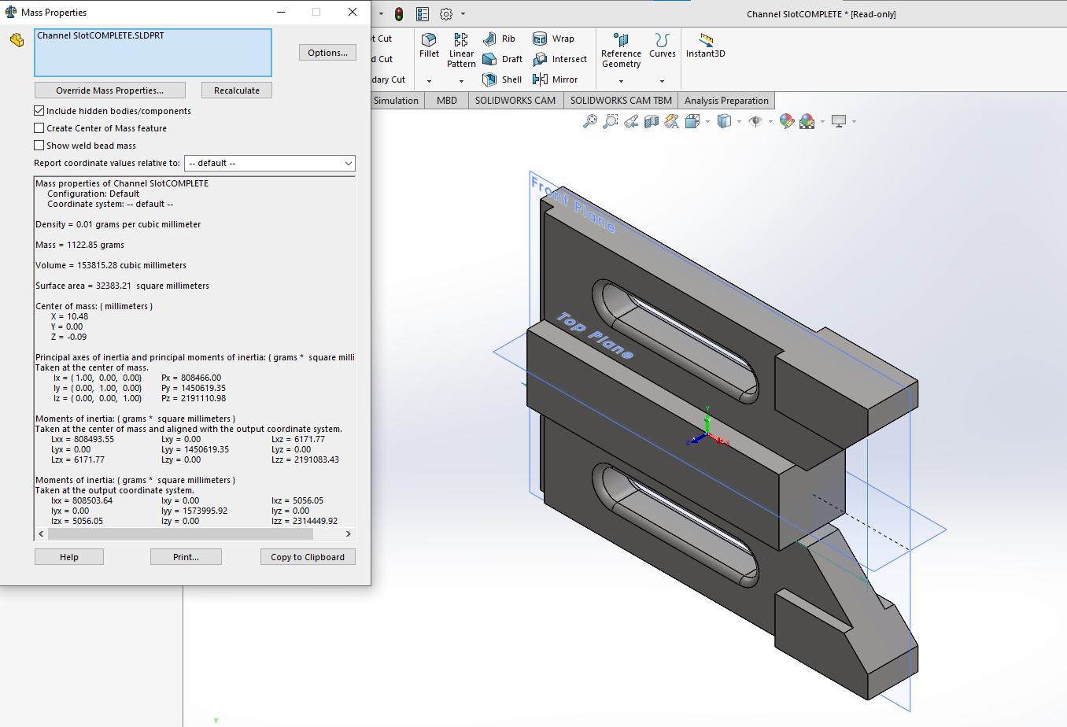Open the Analysis Preparation tab
This screenshot has height=727, width=1067.
(x=726, y=101)
